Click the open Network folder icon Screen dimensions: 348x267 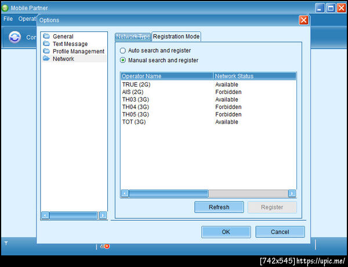click(46, 59)
